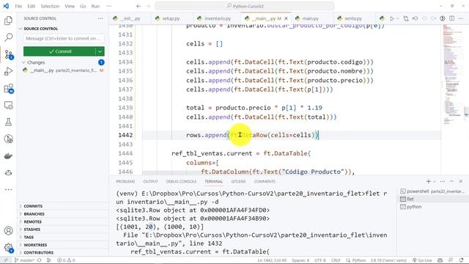Expand the Tags section
The image size is (469, 264).
pyautogui.click(x=29, y=237)
